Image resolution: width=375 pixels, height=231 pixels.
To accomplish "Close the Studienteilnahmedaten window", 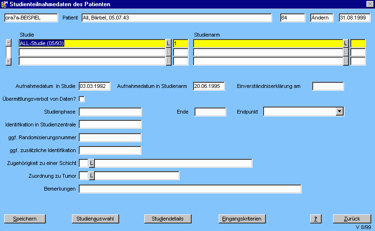I will tap(369, 4).
